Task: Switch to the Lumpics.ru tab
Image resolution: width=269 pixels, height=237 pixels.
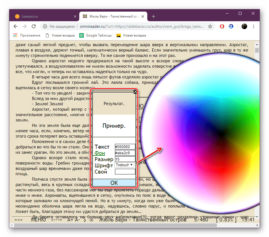Action: [x=44, y=16]
